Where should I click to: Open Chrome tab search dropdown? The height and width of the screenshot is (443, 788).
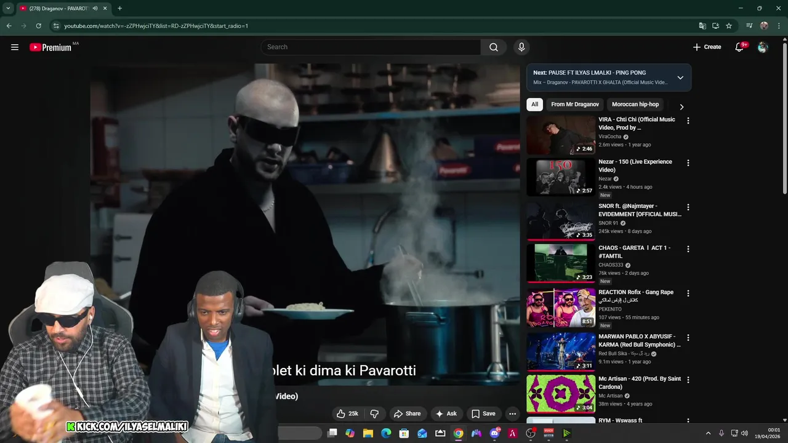[x=8, y=9]
